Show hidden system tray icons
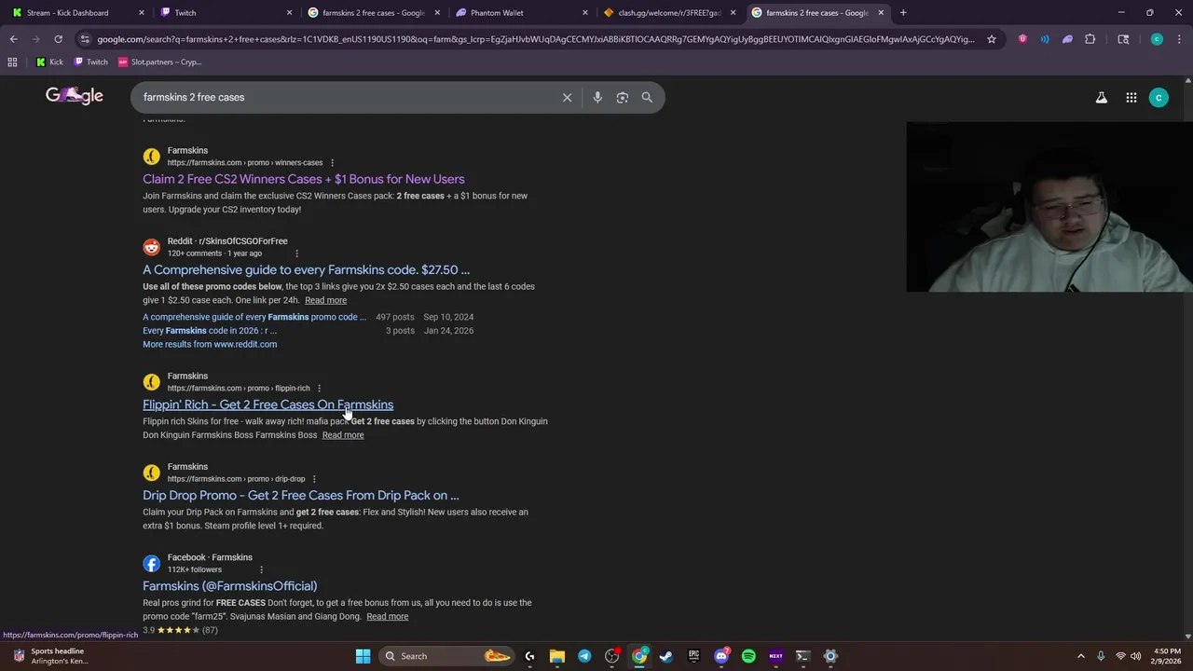 [x=1081, y=656]
